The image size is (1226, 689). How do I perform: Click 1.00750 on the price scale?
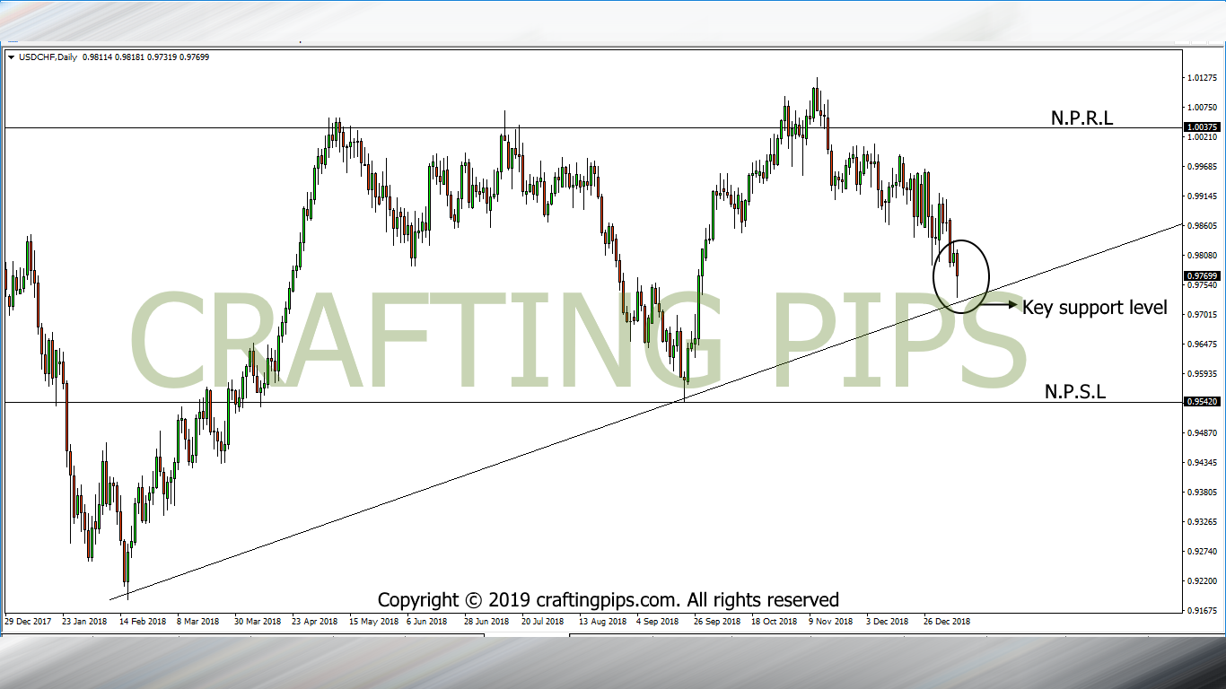tap(1202, 108)
